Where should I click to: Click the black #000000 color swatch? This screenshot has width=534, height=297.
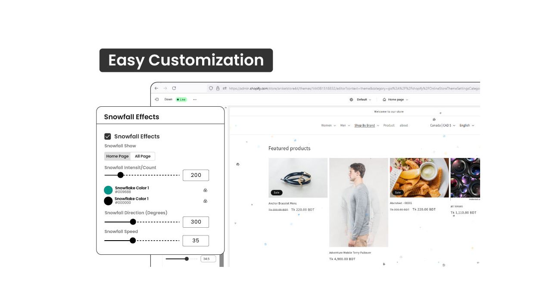pyautogui.click(x=108, y=201)
